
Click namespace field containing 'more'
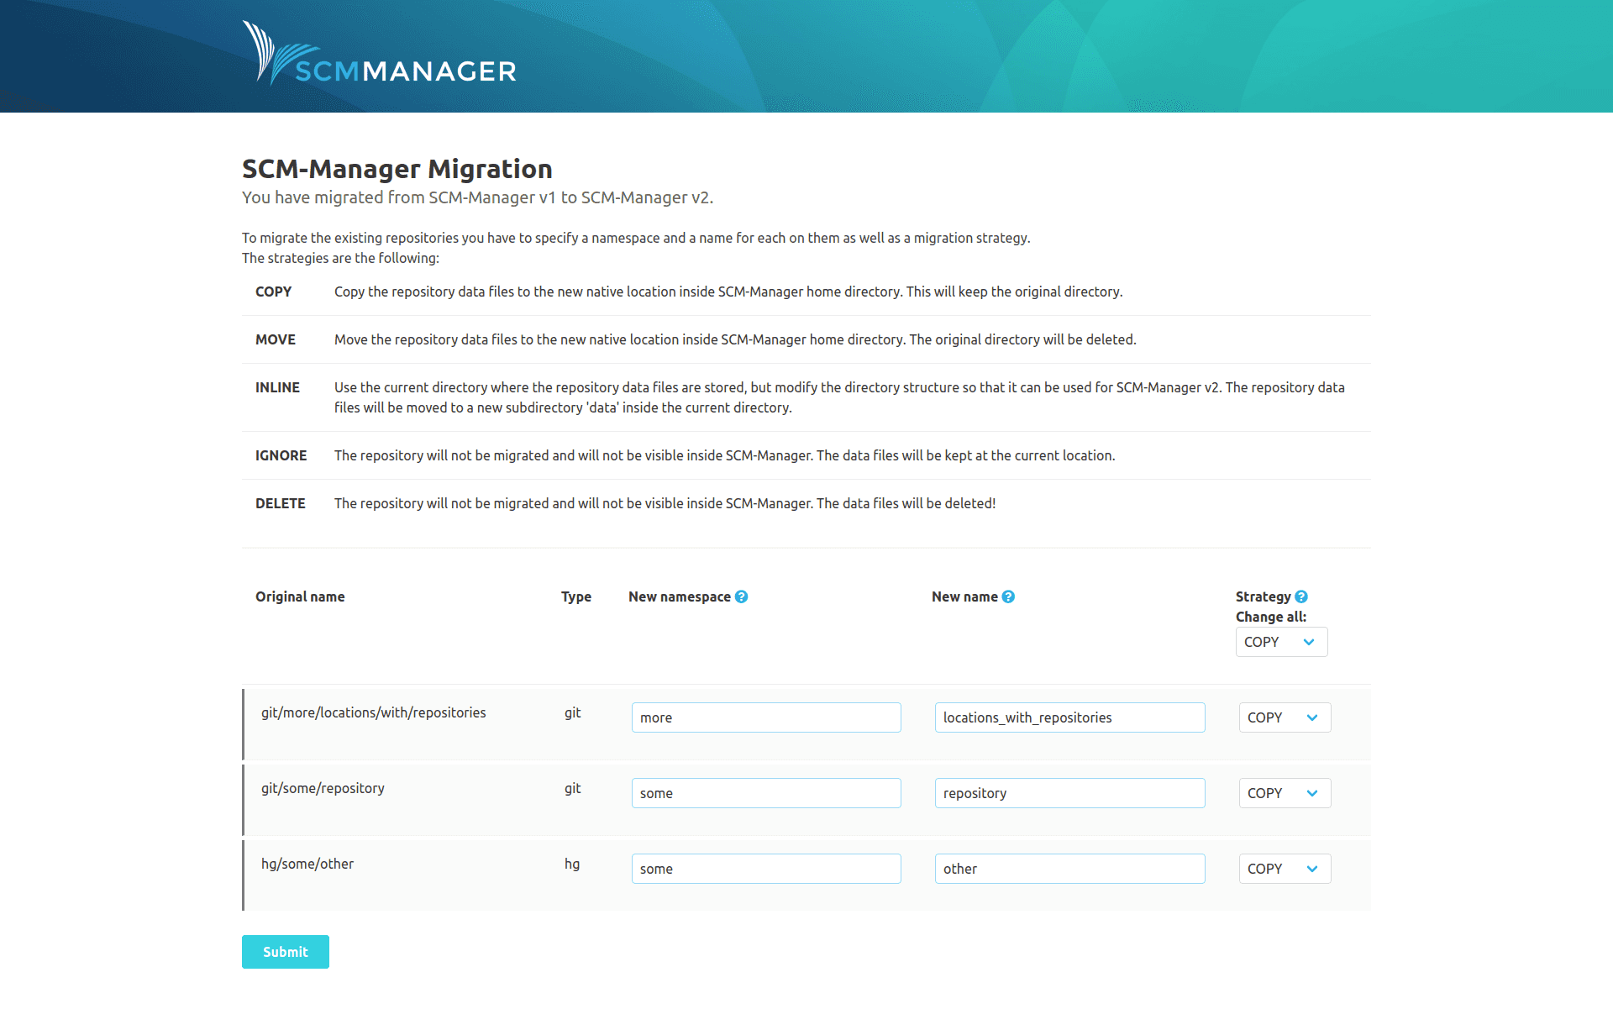[765, 717]
